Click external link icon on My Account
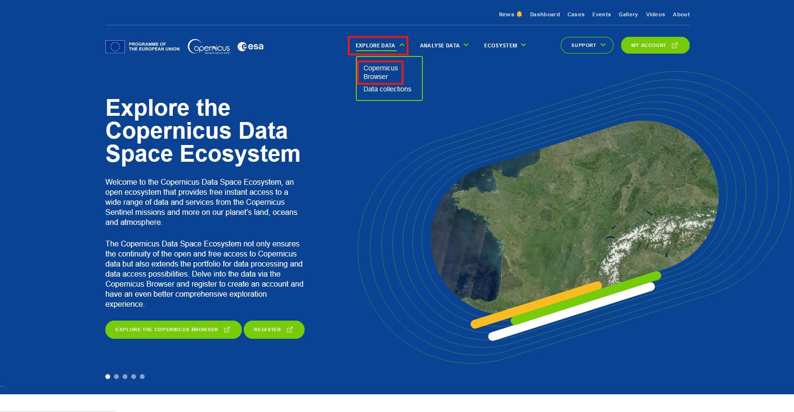794x412 pixels. click(675, 45)
